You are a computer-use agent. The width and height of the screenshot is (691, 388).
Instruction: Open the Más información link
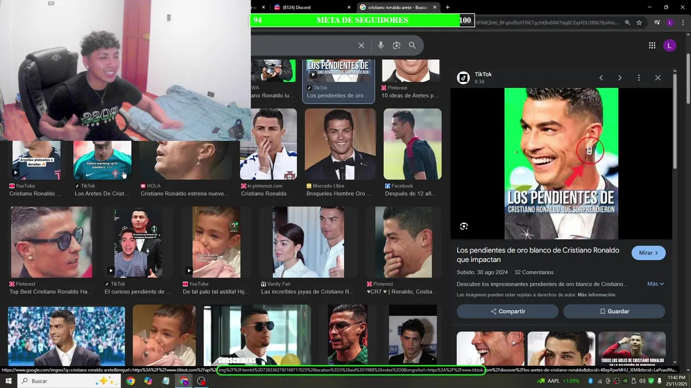(x=596, y=295)
